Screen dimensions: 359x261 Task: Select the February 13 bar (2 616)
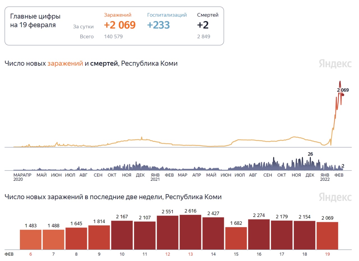click(190, 232)
